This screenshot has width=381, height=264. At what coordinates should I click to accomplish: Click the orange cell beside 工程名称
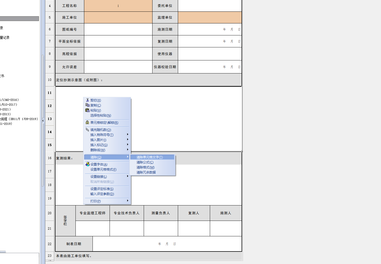[x=118, y=6]
